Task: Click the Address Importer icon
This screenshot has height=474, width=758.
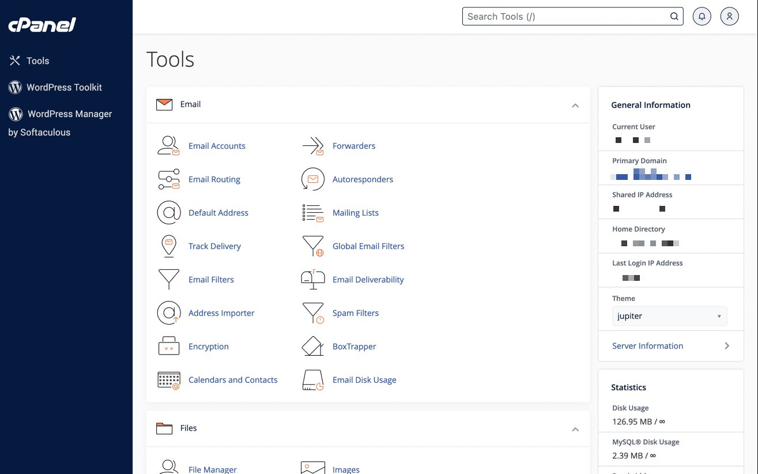Action: [169, 313]
